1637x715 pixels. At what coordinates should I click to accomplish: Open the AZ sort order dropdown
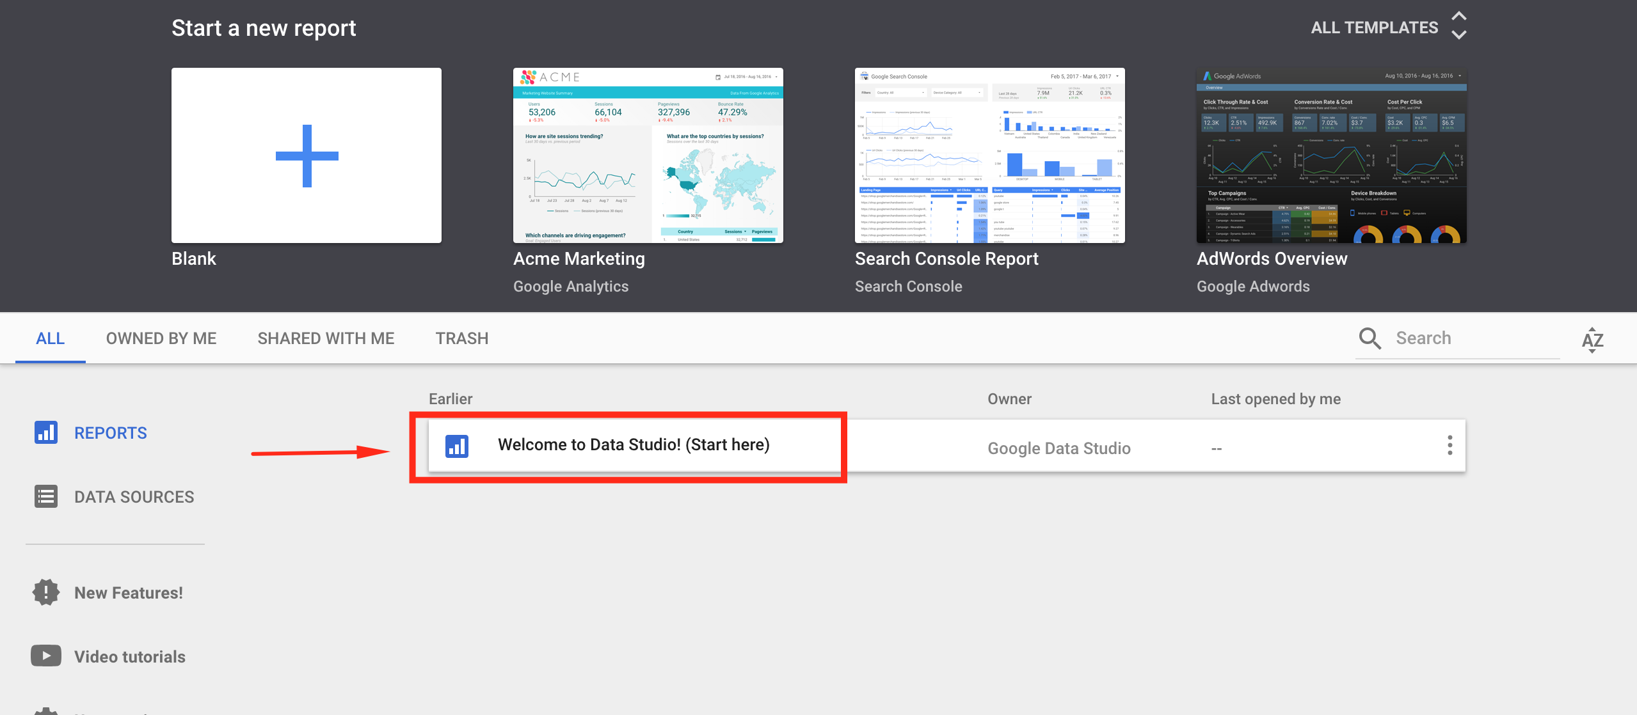click(1592, 340)
